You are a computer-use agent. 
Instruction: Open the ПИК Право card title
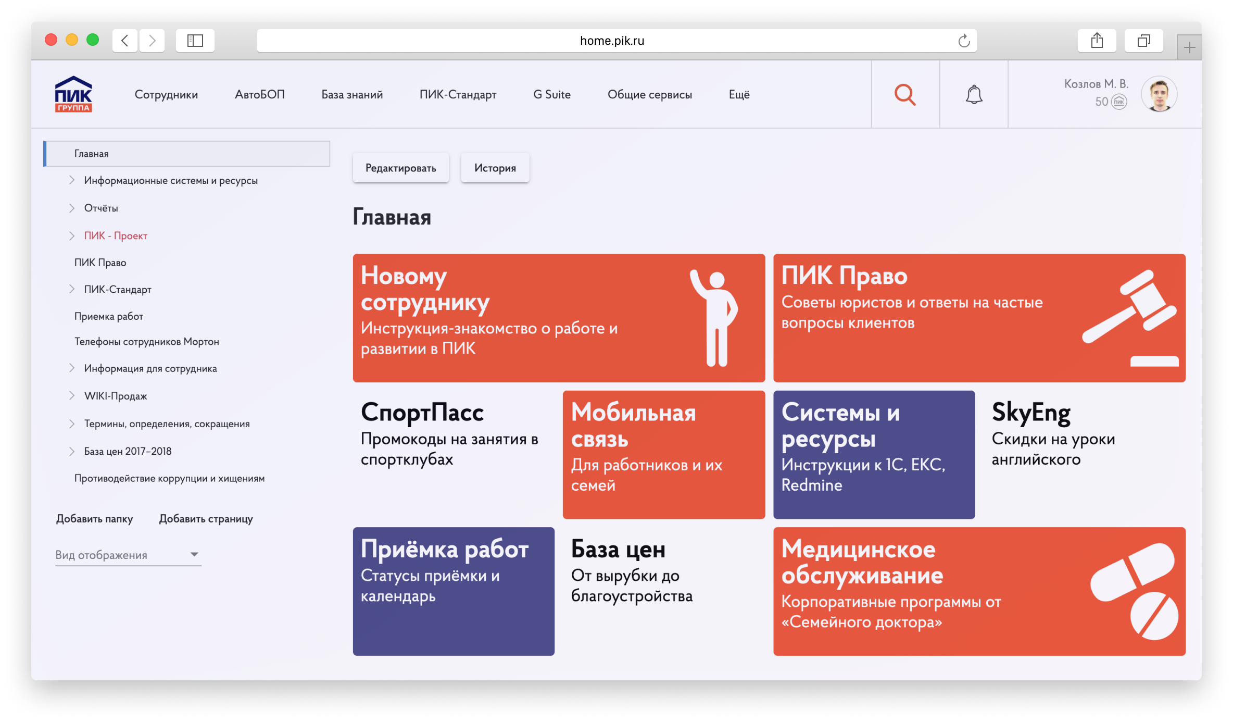[844, 276]
